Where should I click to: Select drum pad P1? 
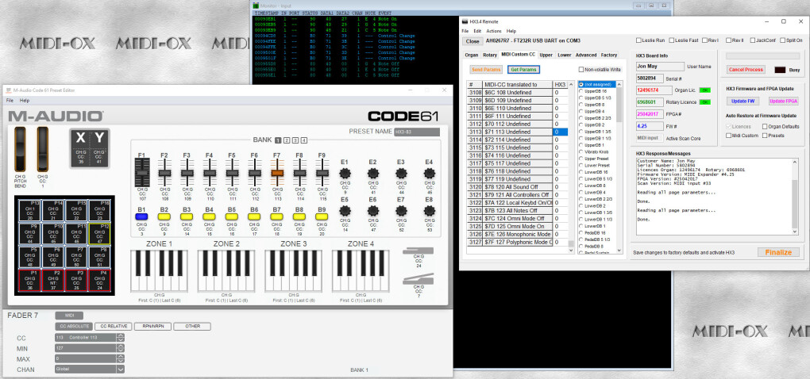[x=29, y=280]
